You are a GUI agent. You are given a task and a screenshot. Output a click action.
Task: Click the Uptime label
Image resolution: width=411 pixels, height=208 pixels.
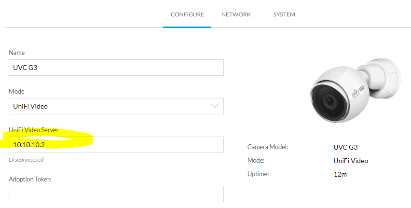click(x=258, y=174)
